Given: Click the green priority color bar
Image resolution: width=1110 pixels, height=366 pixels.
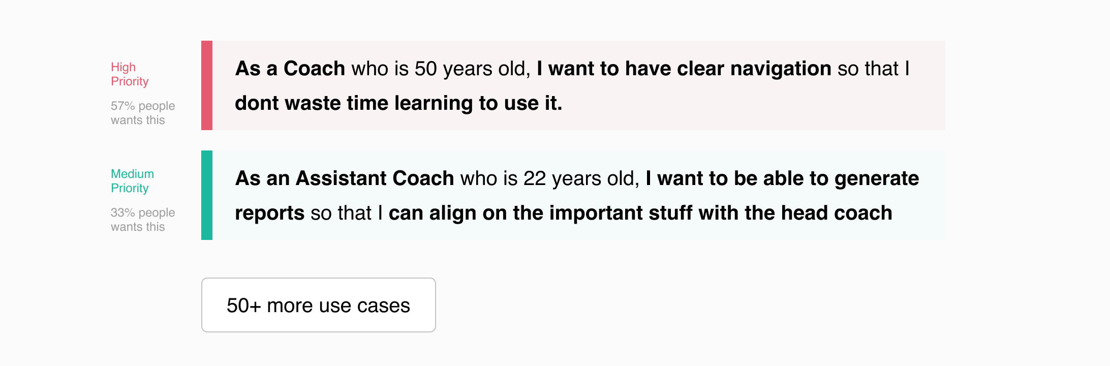Looking at the screenshot, I should (x=207, y=195).
